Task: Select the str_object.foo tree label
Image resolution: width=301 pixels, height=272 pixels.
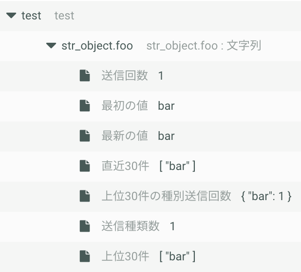Action: [x=97, y=46]
